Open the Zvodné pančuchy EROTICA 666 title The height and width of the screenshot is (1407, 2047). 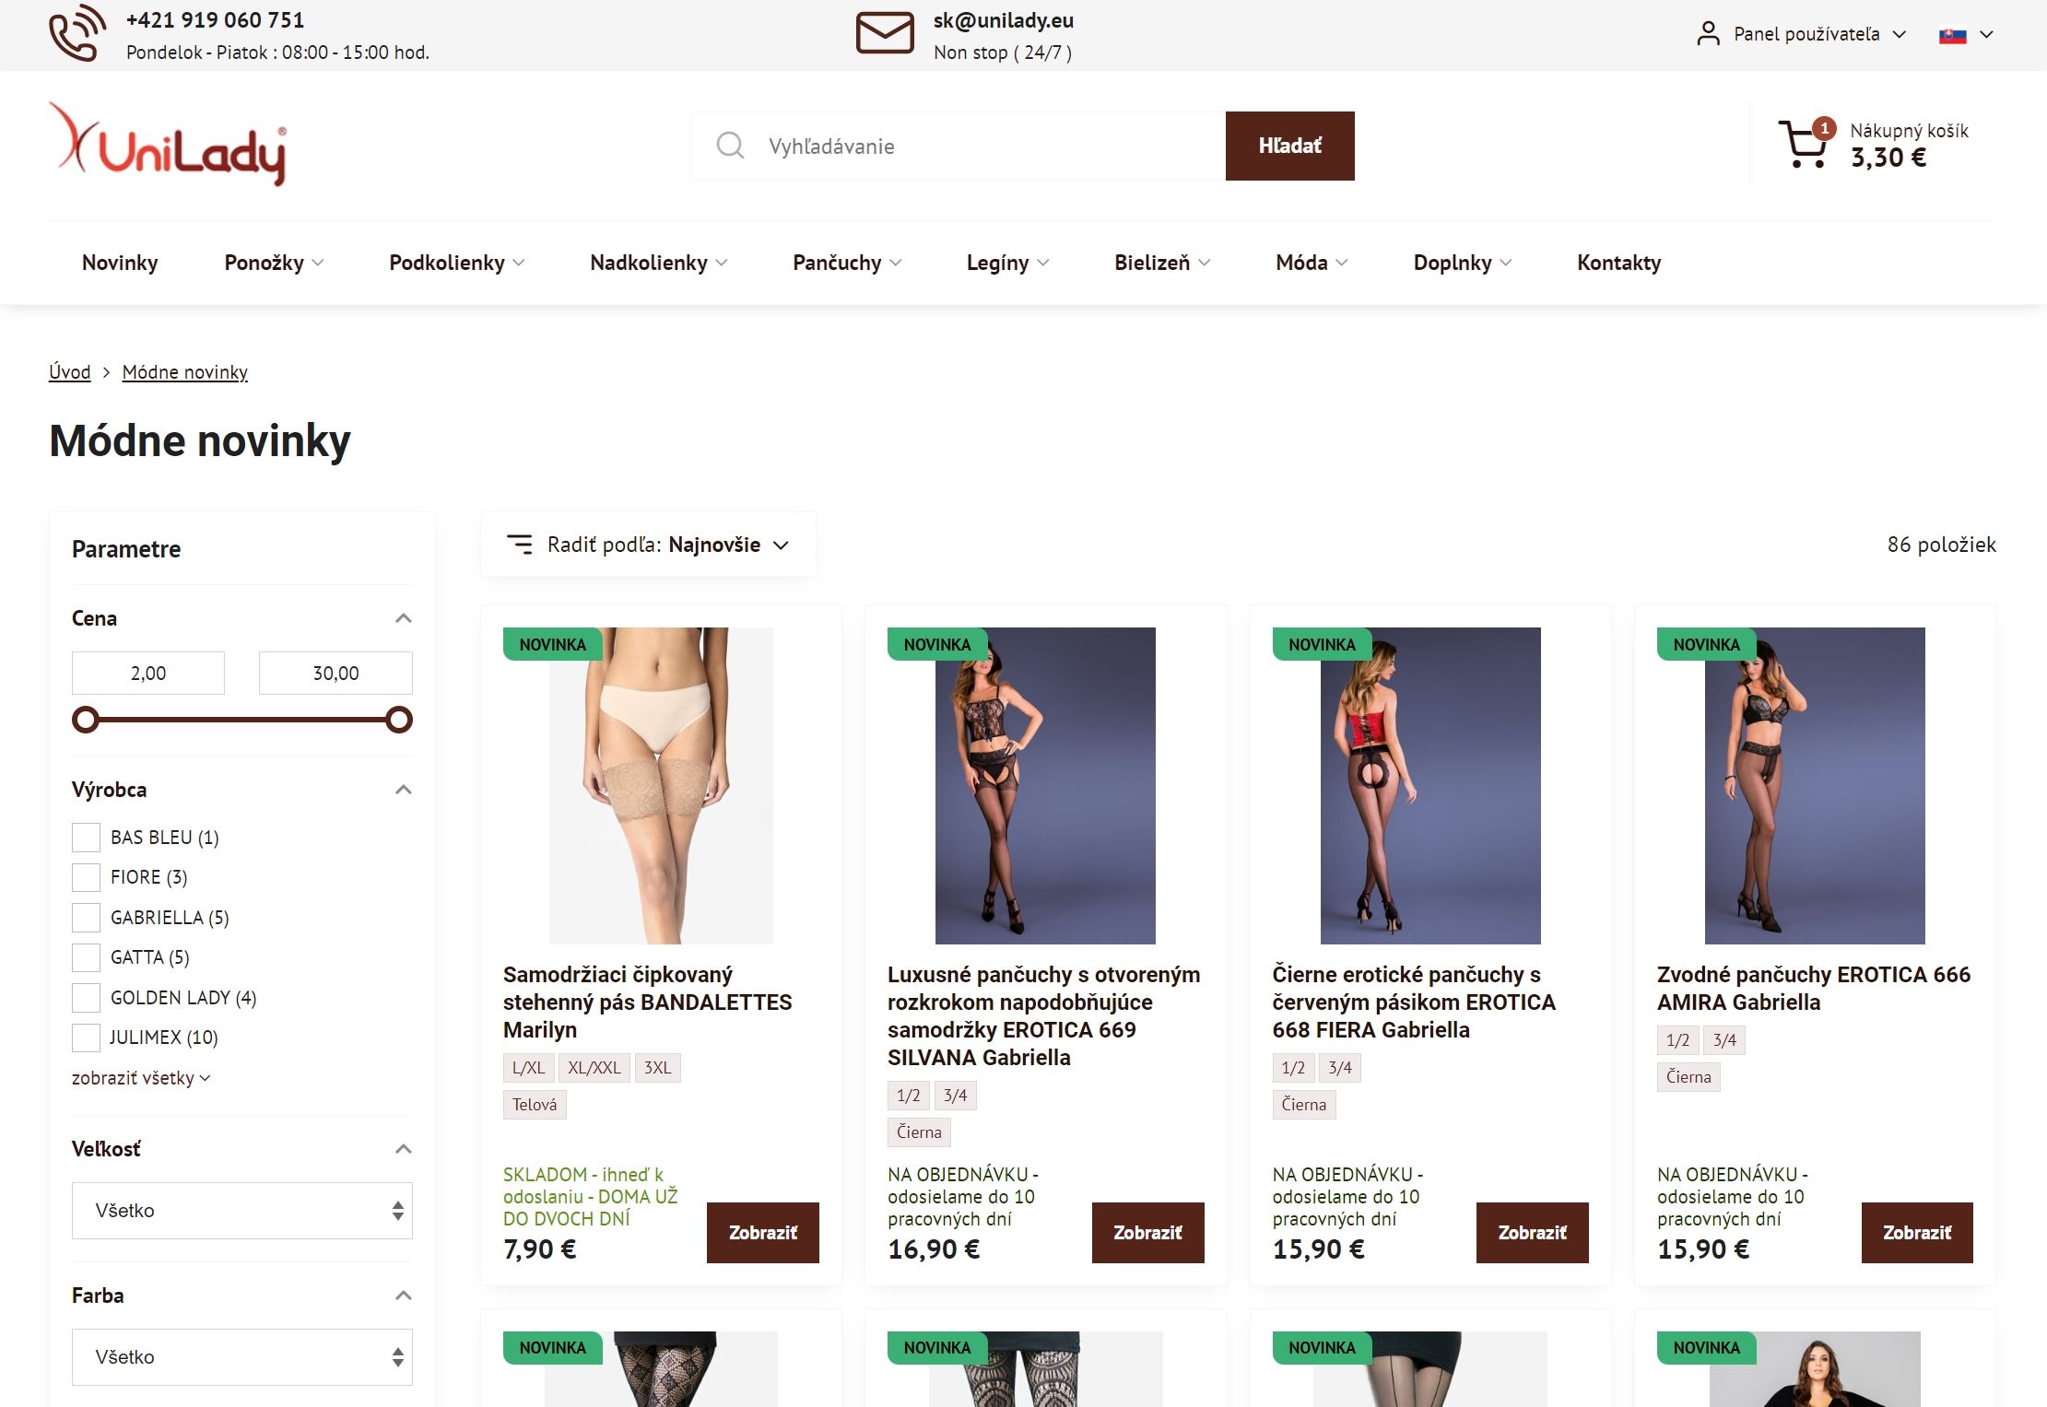[x=1813, y=989]
